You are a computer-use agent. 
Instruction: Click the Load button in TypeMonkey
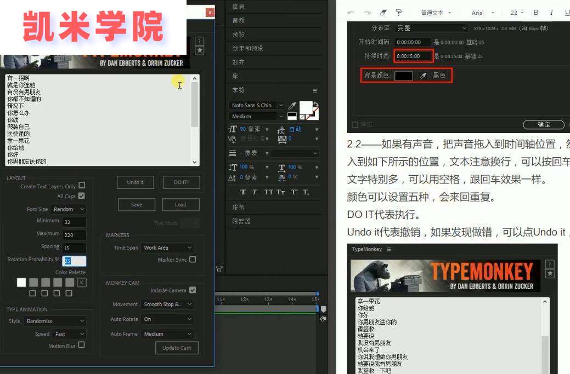(x=180, y=205)
